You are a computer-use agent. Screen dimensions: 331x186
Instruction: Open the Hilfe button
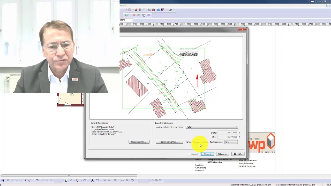(x=238, y=154)
